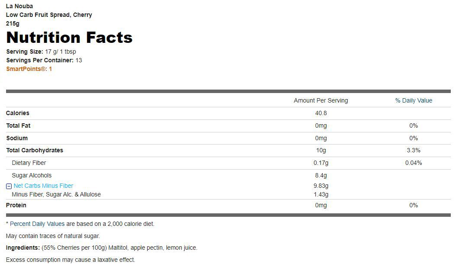Screen dimensions: 459x267
Task: Click the Amount Per Serving column header
Action: [x=321, y=100]
